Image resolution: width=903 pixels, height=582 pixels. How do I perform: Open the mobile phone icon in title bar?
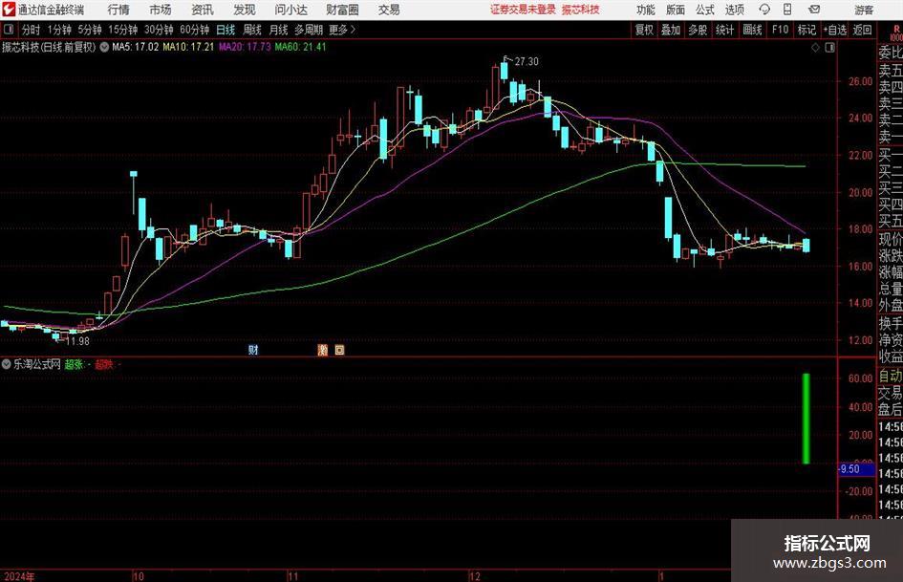(787, 10)
